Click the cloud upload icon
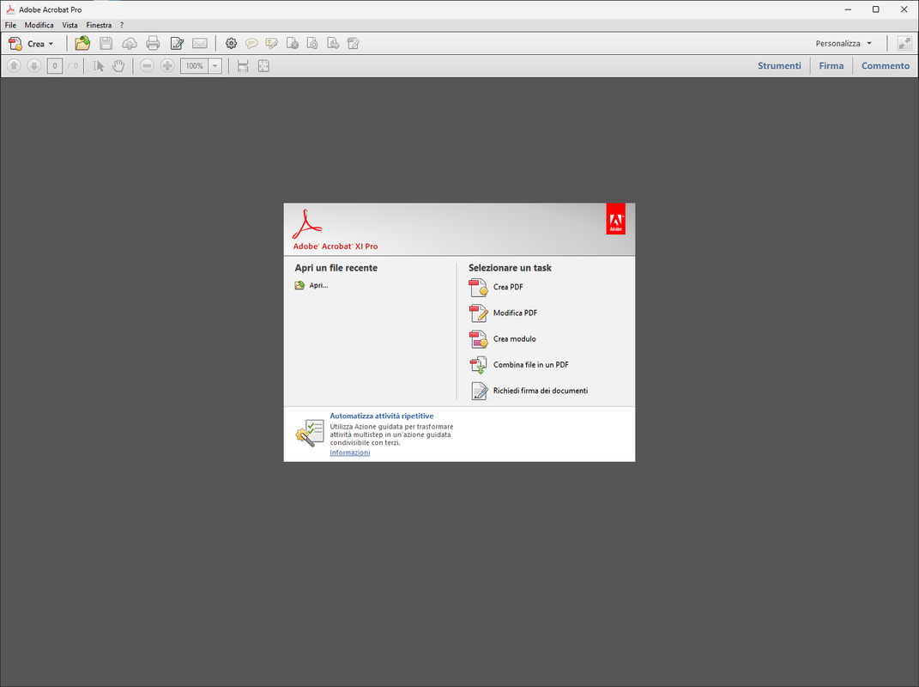 130,44
